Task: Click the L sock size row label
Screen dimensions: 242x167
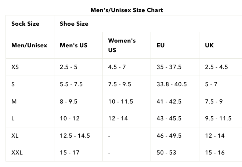Action: point(13,119)
